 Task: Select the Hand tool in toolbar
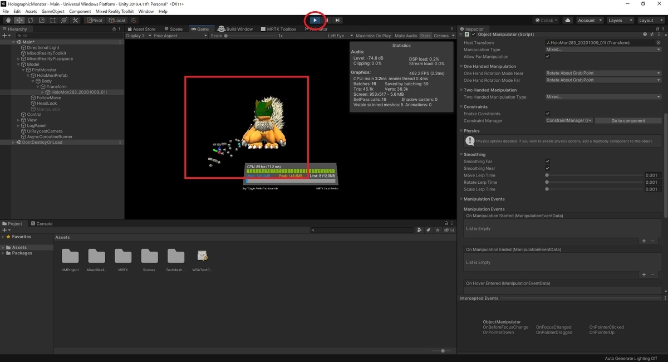[8, 20]
